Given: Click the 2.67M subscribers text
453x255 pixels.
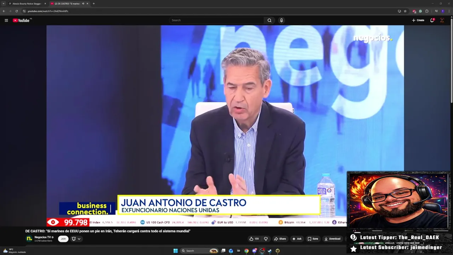Looking at the screenshot, I should 43,241.
